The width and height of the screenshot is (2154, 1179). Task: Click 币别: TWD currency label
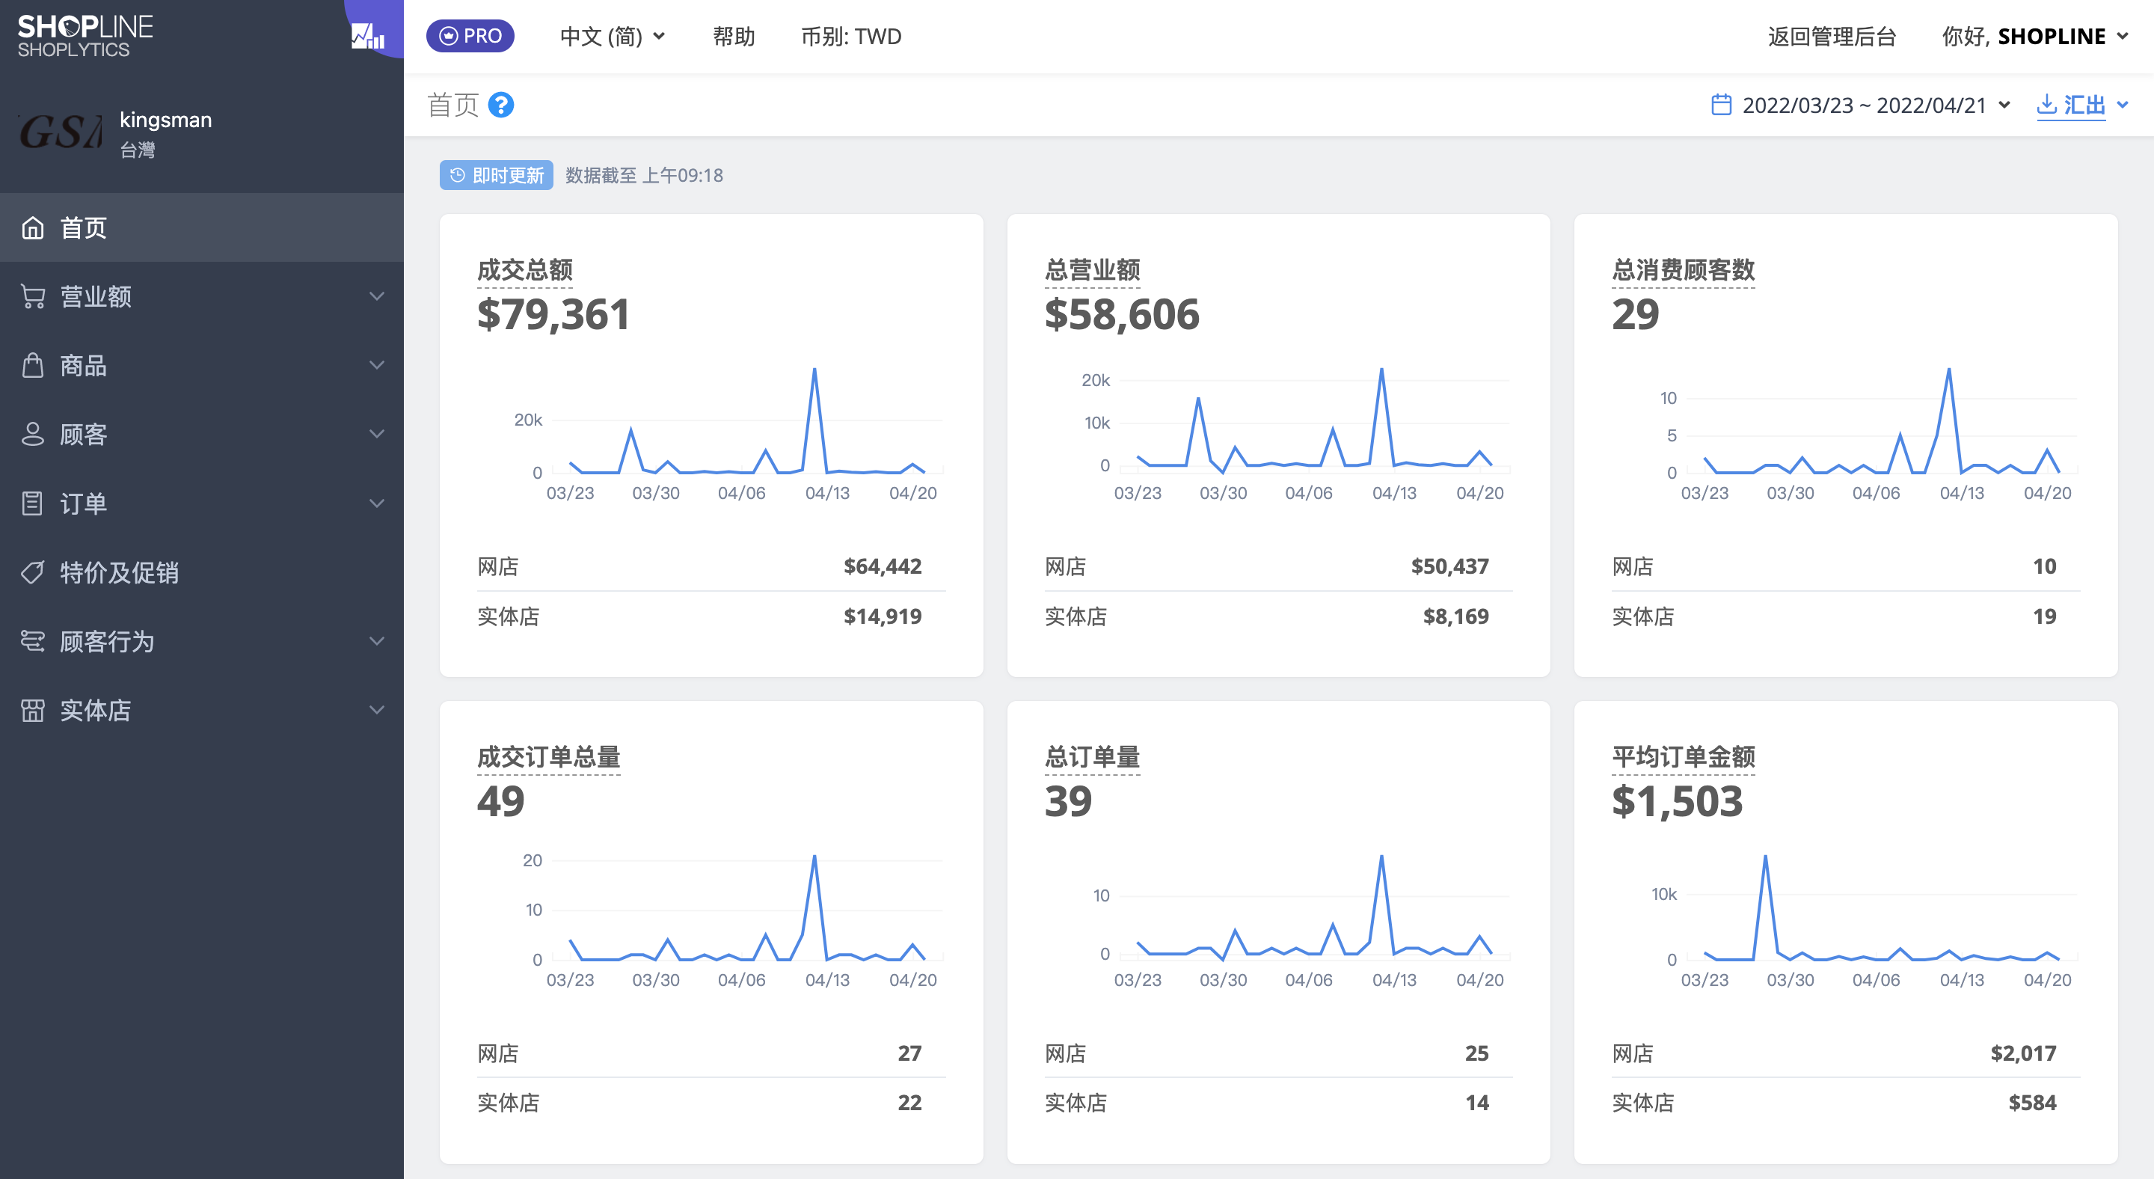pos(851,36)
